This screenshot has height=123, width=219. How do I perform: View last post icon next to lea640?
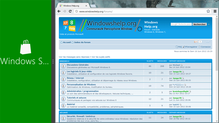181,105
